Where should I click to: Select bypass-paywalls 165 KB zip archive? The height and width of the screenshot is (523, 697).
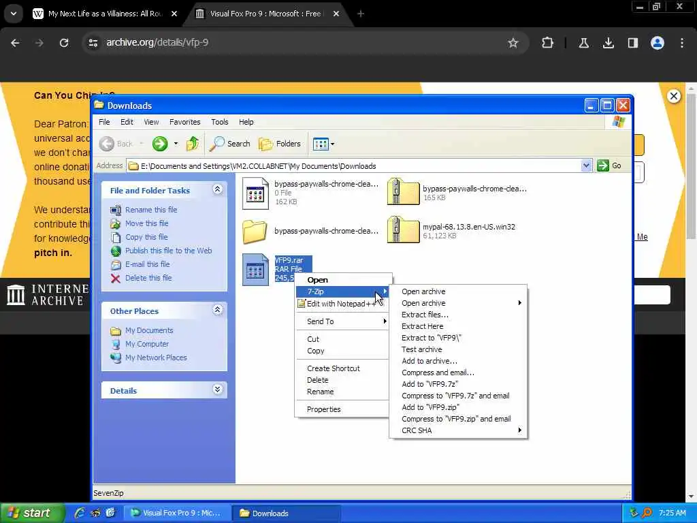403,191
